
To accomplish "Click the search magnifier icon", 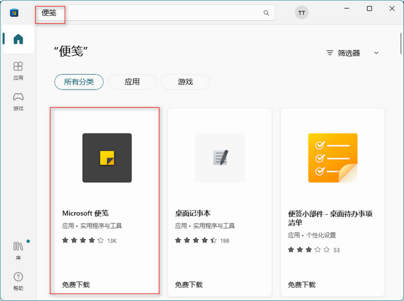I will tap(266, 13).
